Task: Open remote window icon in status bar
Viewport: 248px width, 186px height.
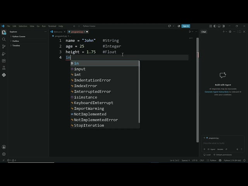Action: click(x=3, y=160)
